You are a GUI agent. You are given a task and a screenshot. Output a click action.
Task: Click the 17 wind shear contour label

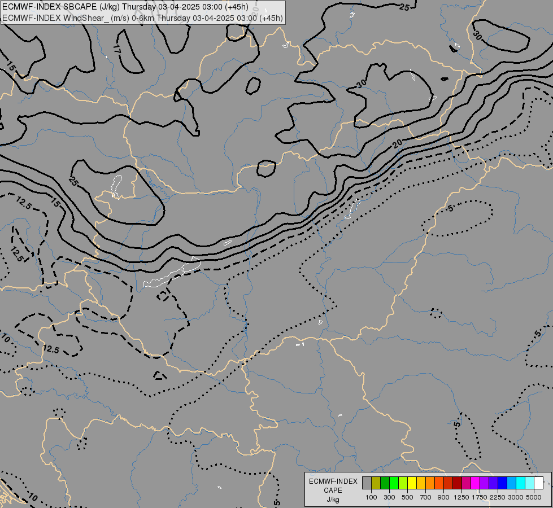(117, 50)
